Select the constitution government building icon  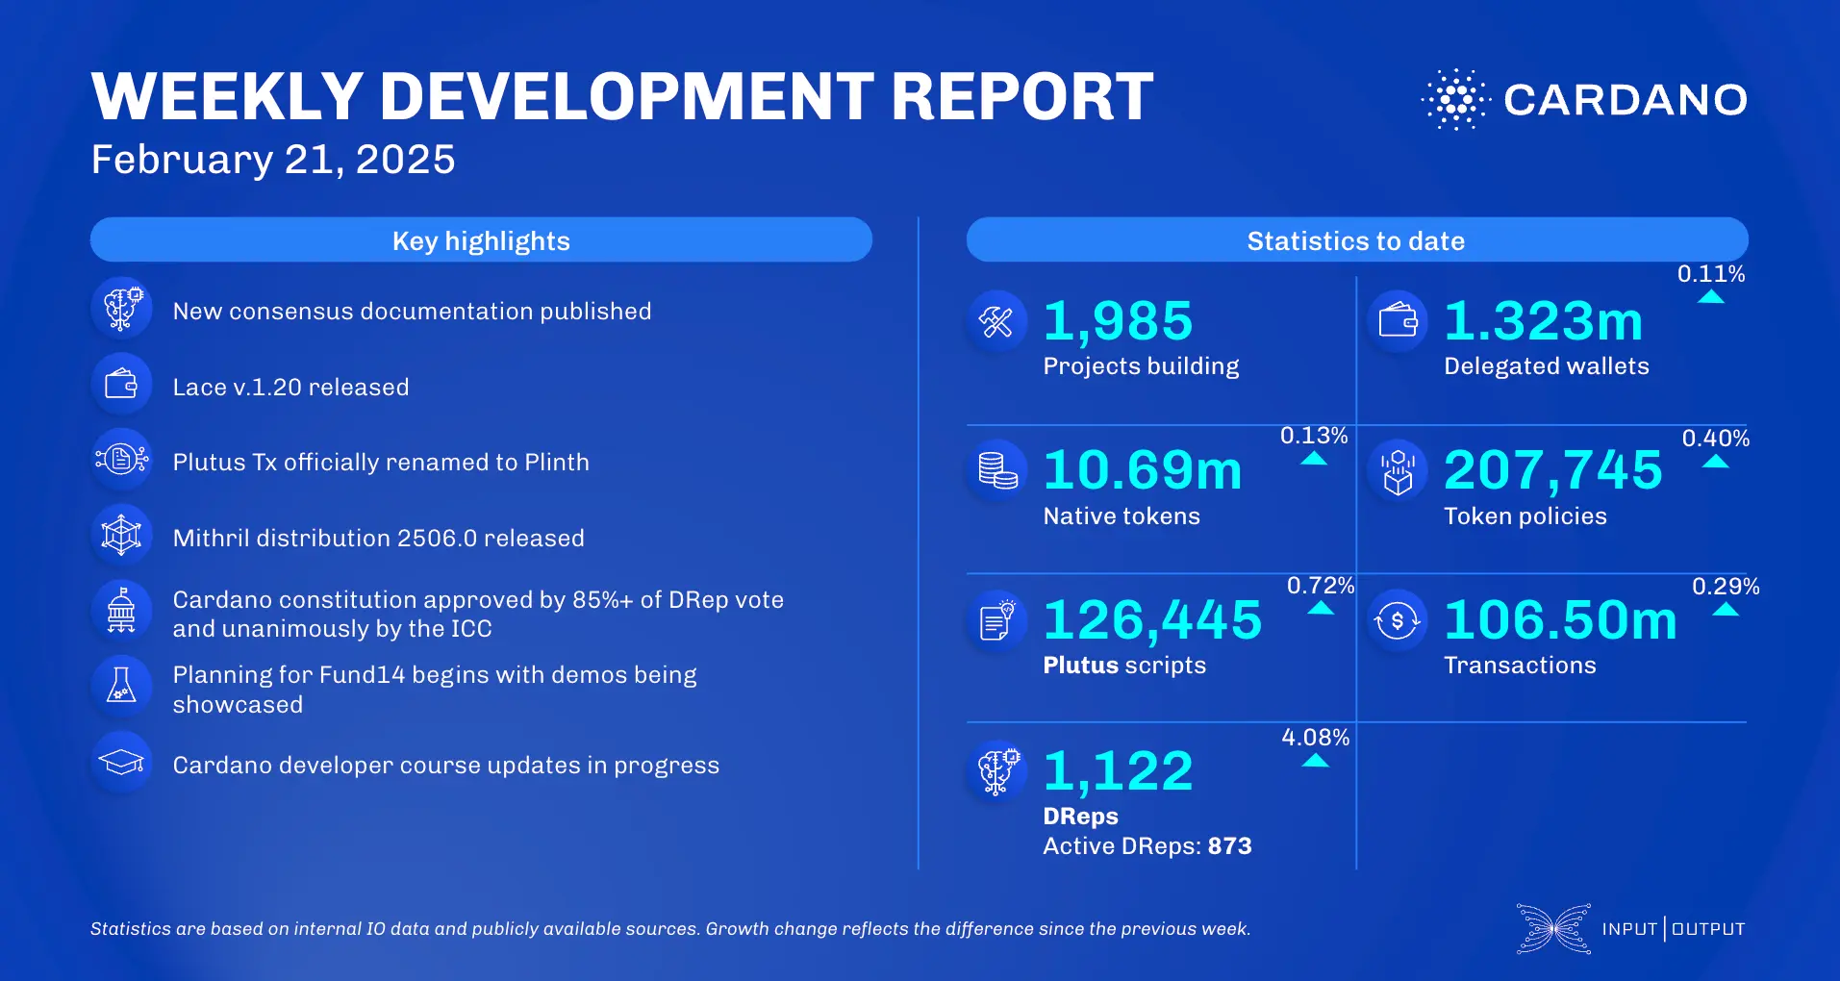point(122,610)
